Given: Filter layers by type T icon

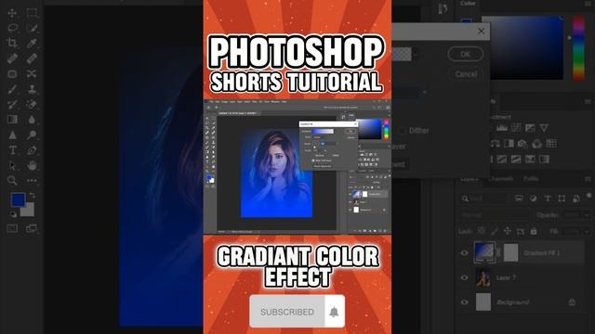Looking at the screenshot, I should (548, 199).
